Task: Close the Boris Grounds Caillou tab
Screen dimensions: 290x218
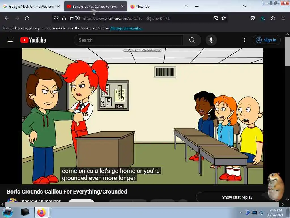Action: click(x=122, y=6)
